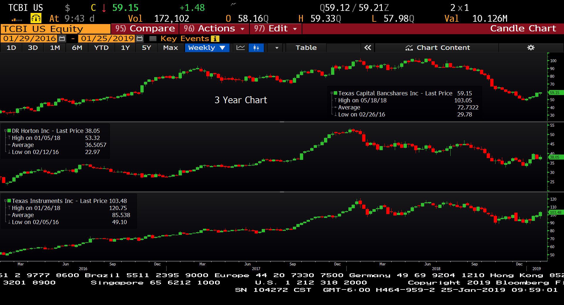Click the red down arrow price indicator

104,8
